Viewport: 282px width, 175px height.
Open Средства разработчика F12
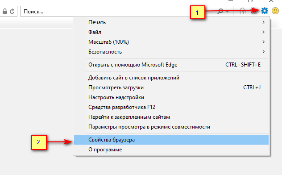point(171,107)
